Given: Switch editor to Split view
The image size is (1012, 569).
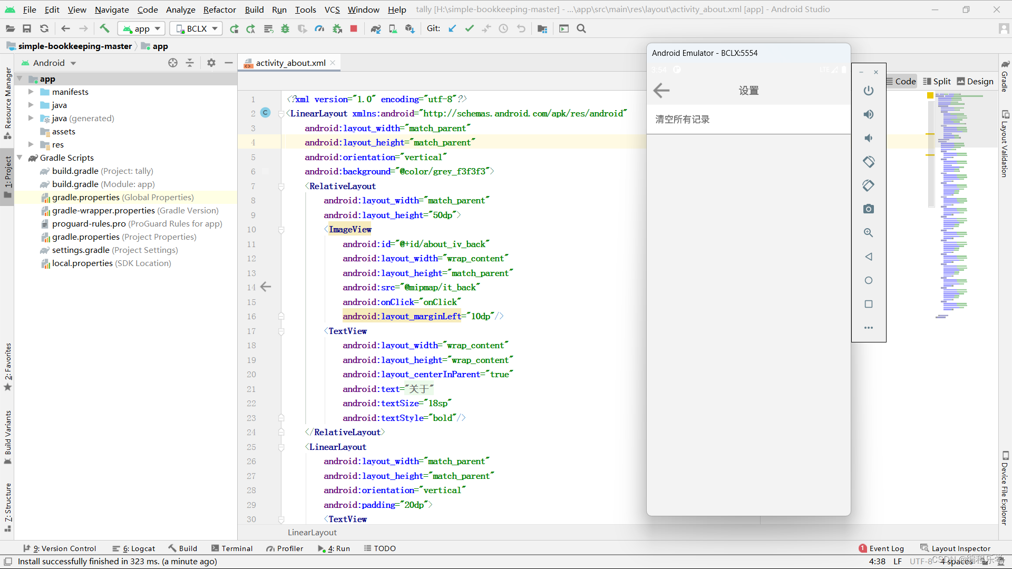Looking at the screenshot, I should pyautogui.click(x=937, y=82).
